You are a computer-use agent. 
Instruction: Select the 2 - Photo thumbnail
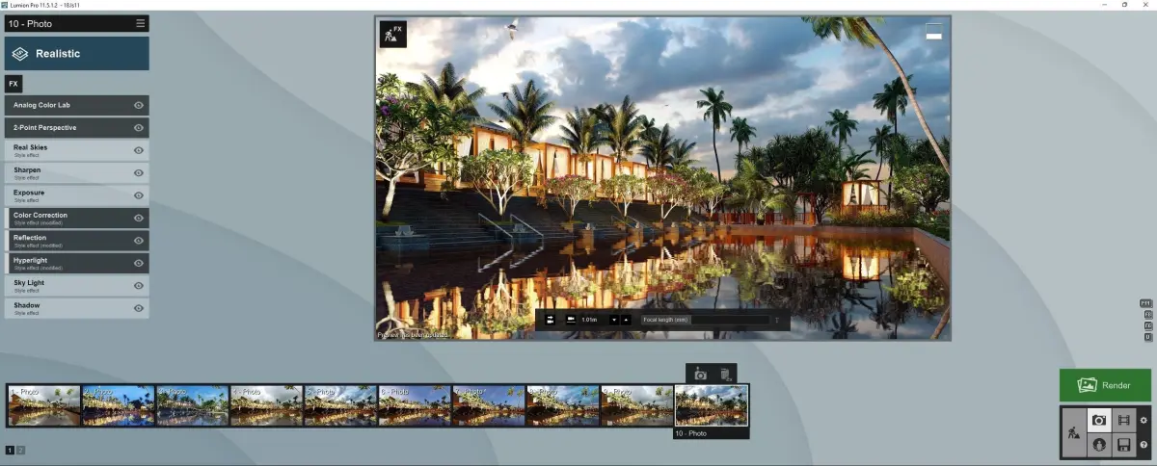click(x=119, y=405)
